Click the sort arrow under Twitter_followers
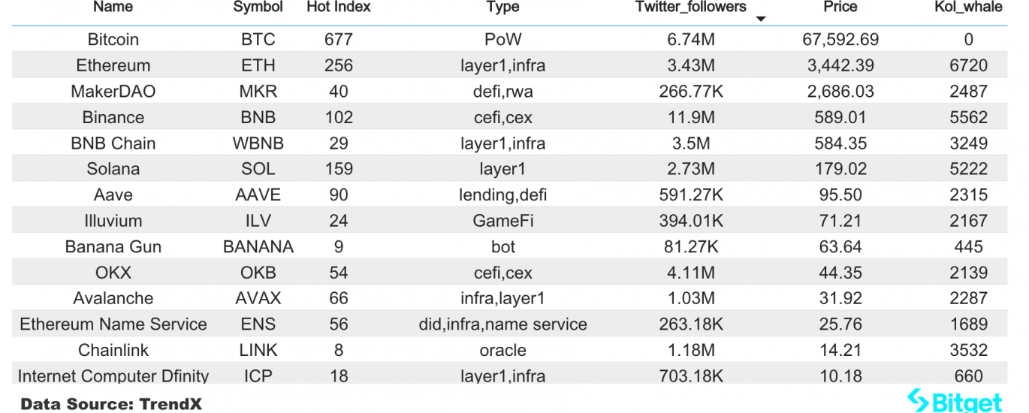Viewport: 1029px width, 413px height. tap(760, 19)
